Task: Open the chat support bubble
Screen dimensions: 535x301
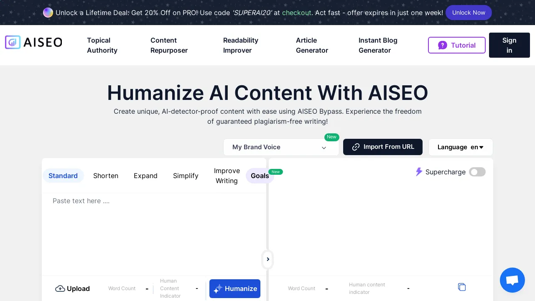Action: 512,280
